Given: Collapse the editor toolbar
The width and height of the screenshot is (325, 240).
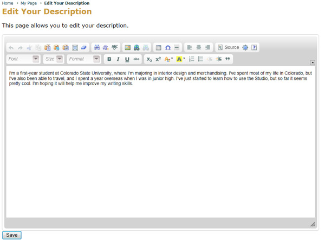Looking at the screenshot, I should point(313,62).
